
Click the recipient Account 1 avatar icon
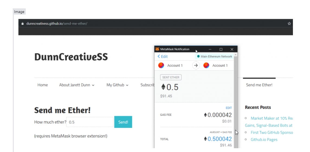pos(206,65)
